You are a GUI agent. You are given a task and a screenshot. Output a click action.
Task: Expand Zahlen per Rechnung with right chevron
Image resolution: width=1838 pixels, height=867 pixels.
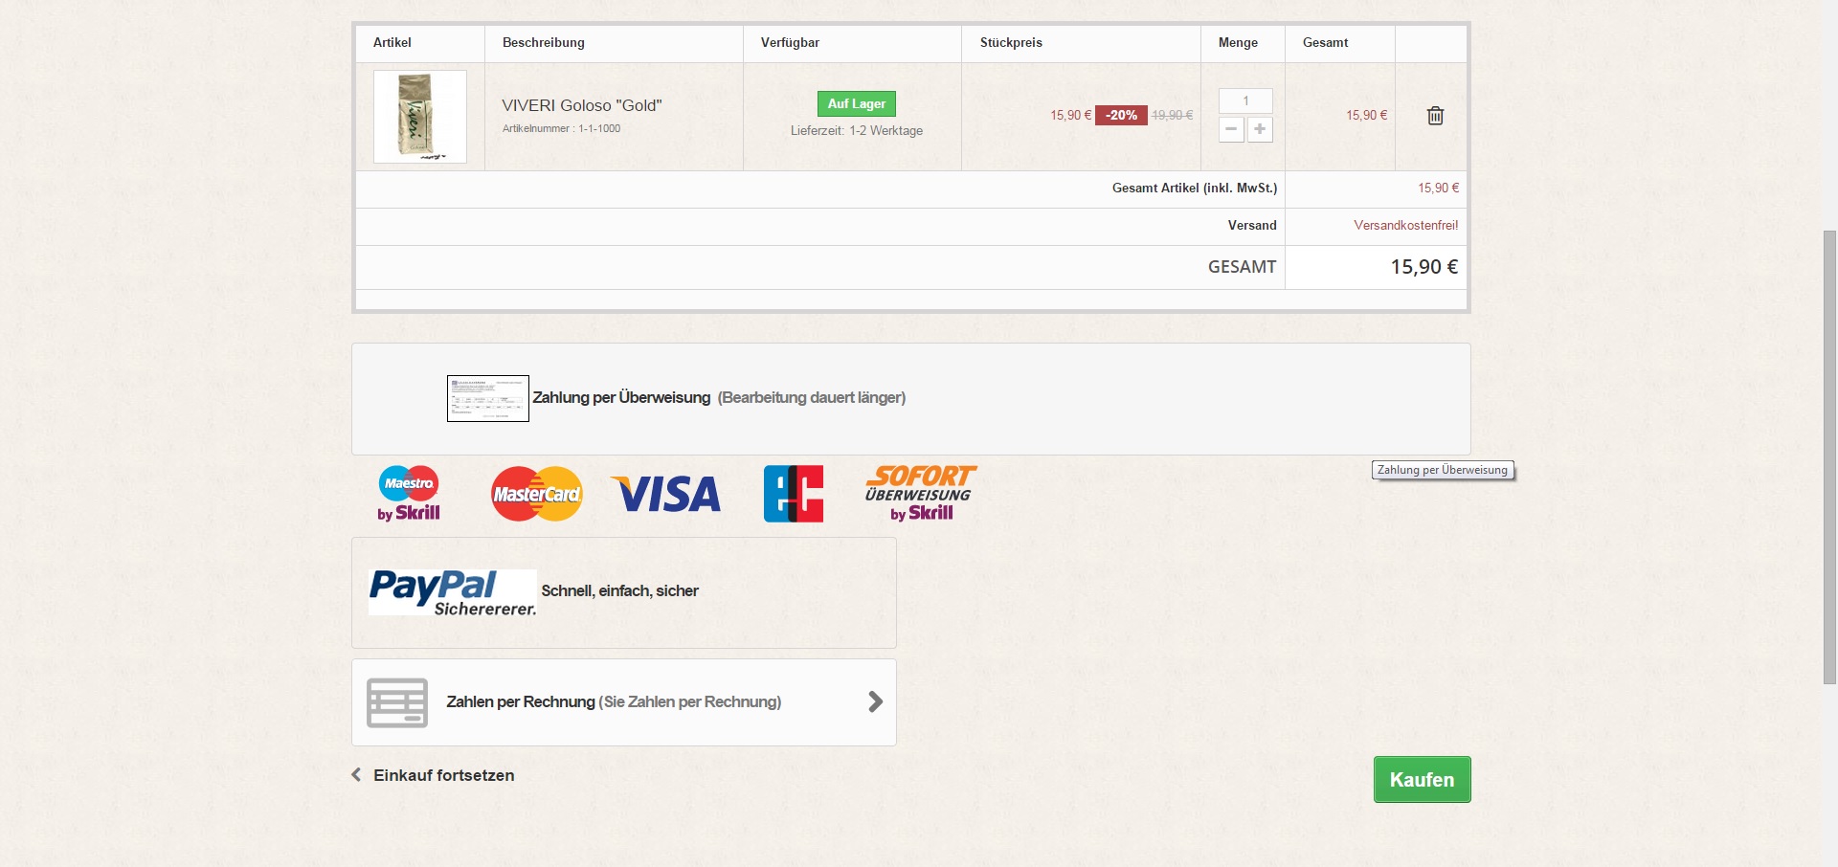coord(875,702)
